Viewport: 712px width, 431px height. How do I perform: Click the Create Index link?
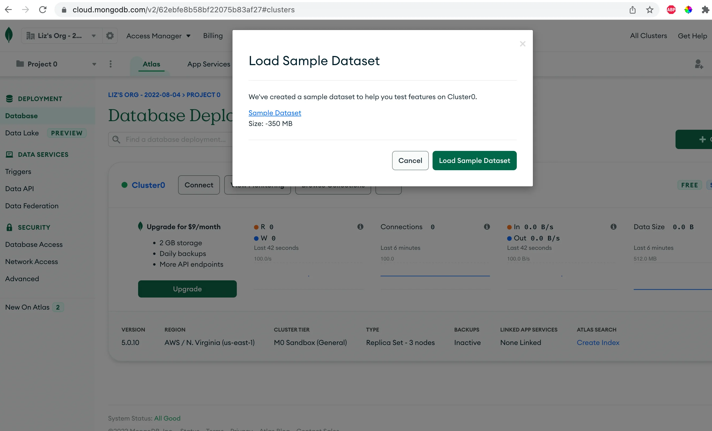pos(598,342)
